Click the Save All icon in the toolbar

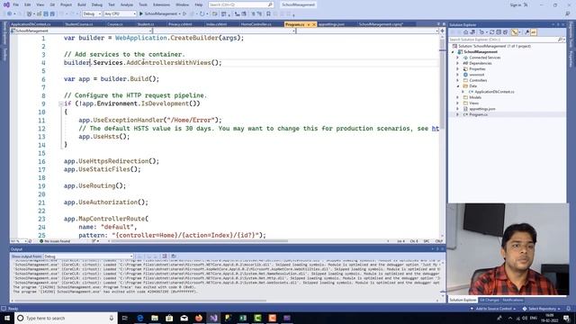(52, 13)
